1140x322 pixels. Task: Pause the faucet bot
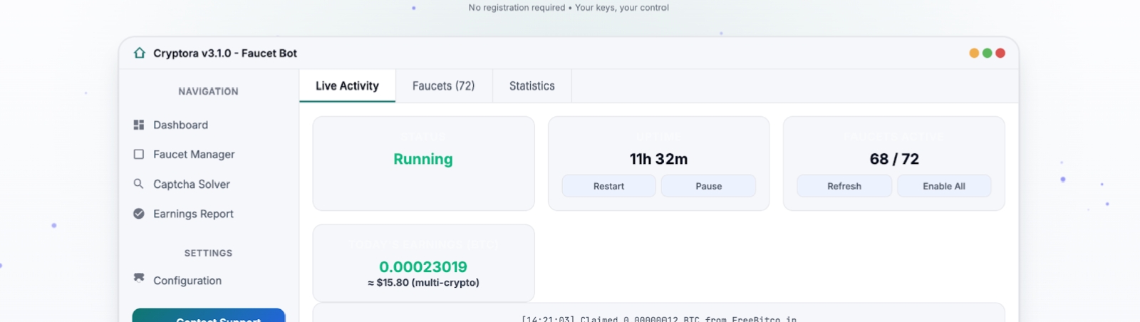tap(708, 186)
